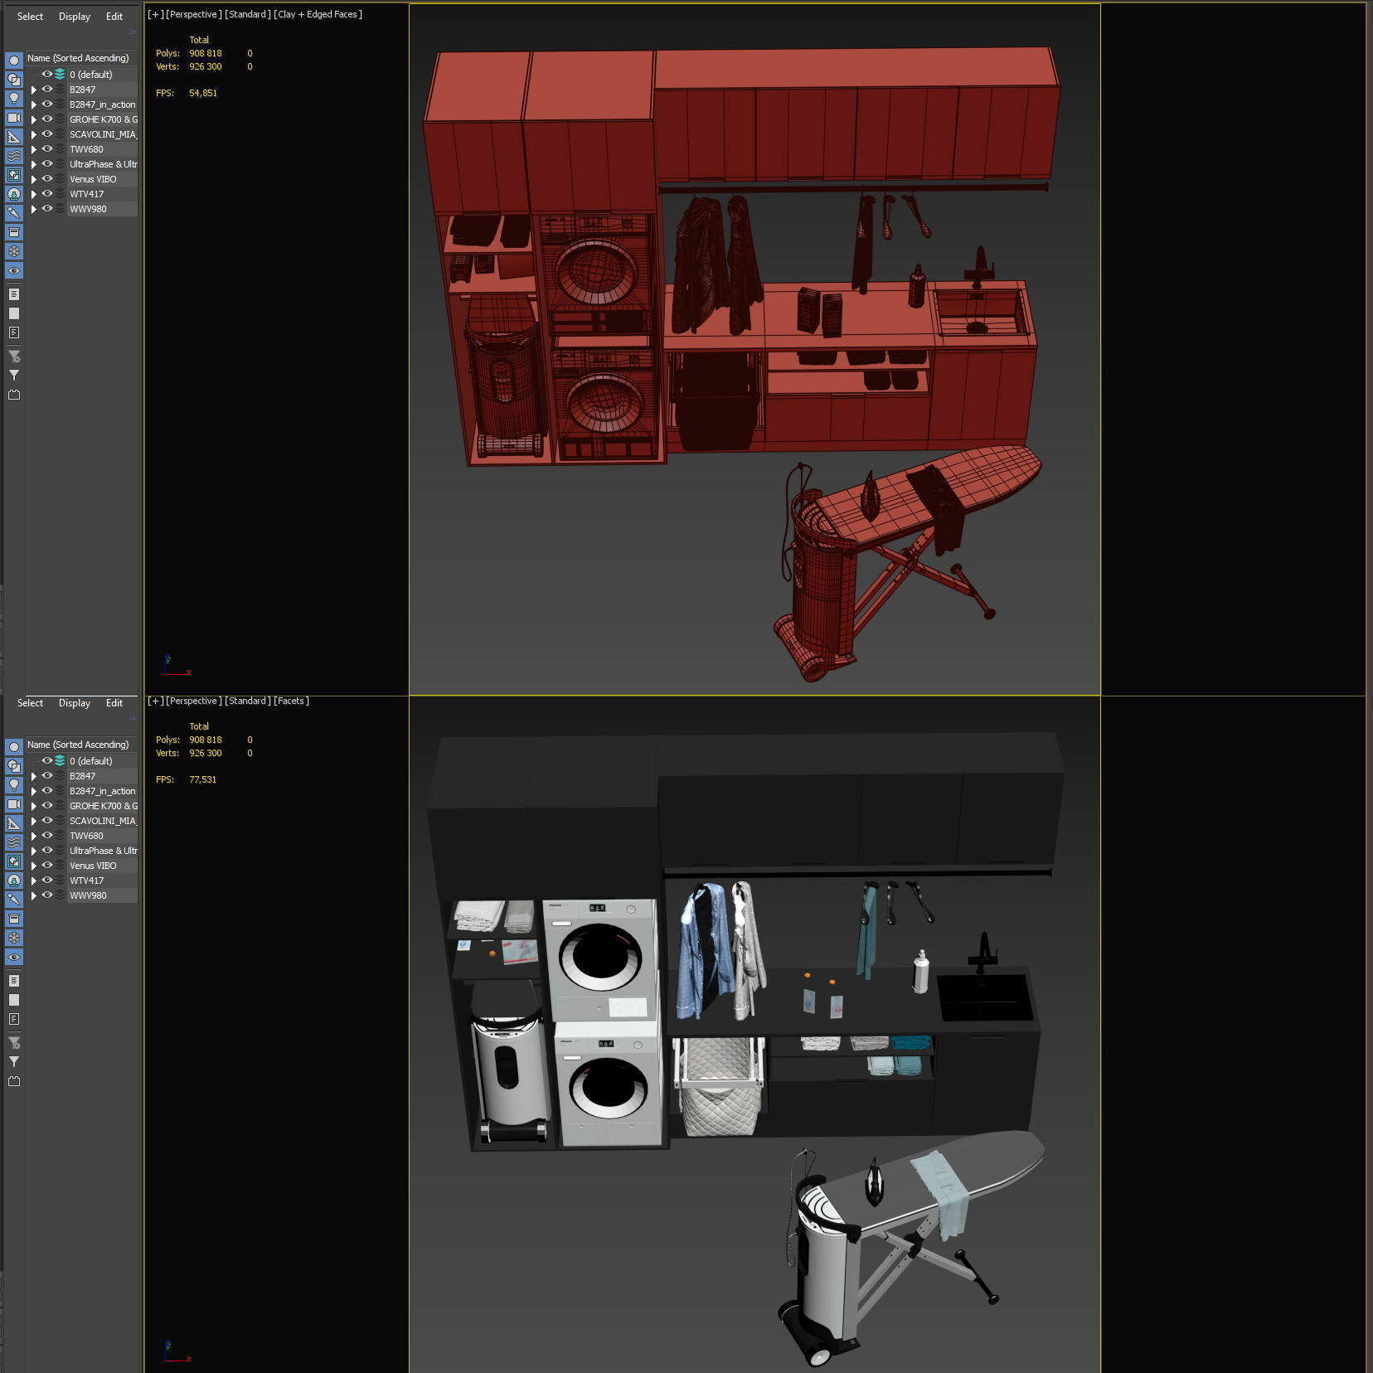This screenshot has width=1373, height=1373.
Task: Select B2847 layer name in lower scene explorer
Action: coord(82,776)
